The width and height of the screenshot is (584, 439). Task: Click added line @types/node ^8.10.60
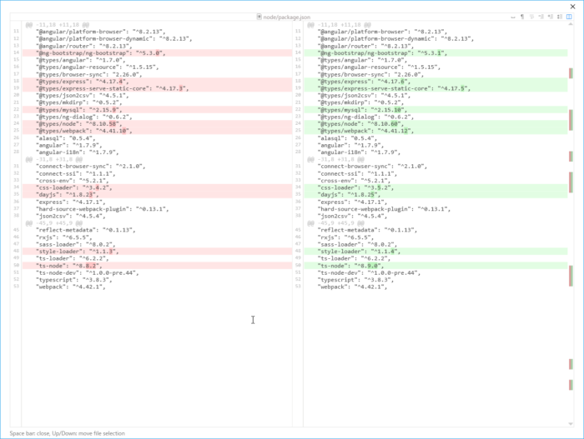click(435, 124)
